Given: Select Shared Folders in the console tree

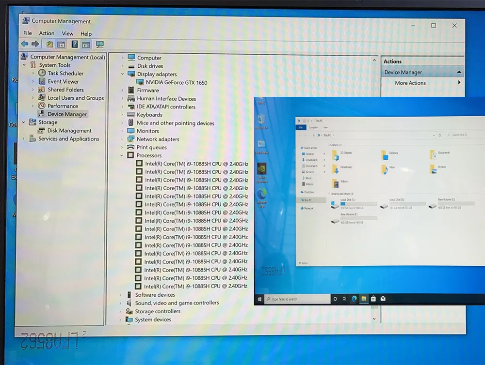Looking at the screenshot, I should pyautogui.click(x=65, y=90).
